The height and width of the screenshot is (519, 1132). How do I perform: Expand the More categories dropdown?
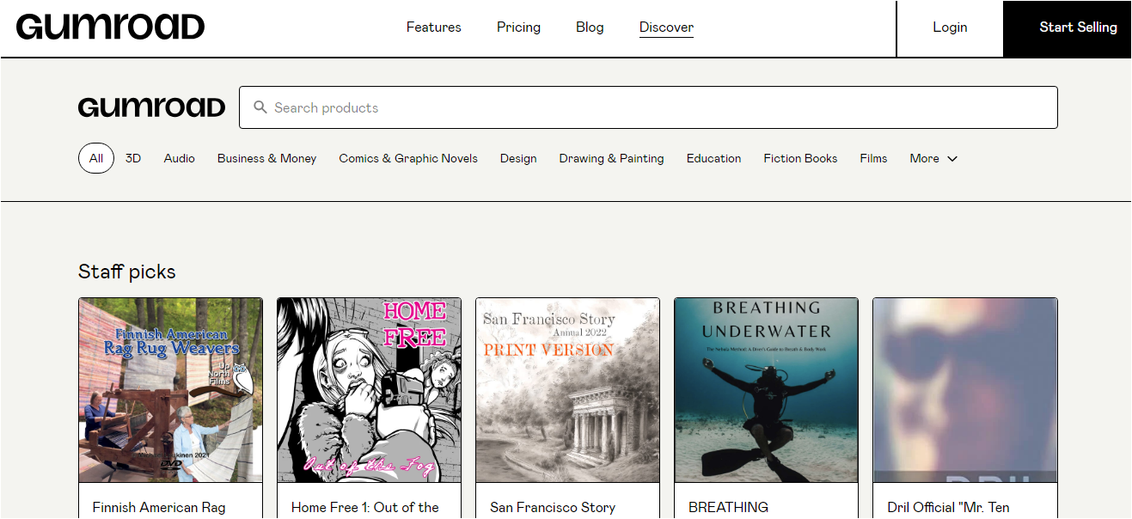coord(933,158)
